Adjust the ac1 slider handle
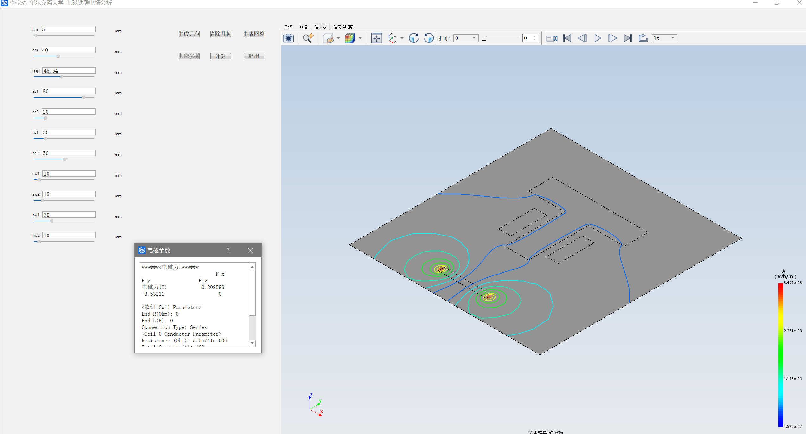This screenshot has width=806, height=434. [84, 97]
